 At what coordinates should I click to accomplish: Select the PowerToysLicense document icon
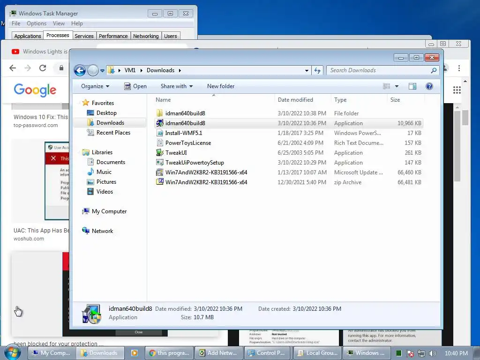(x=159, y=142)
